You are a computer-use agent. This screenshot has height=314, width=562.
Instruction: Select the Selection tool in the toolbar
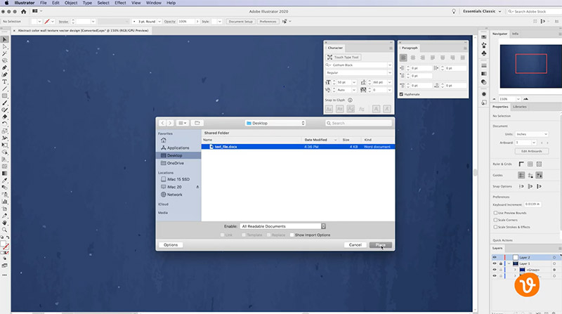coord(5,39)
